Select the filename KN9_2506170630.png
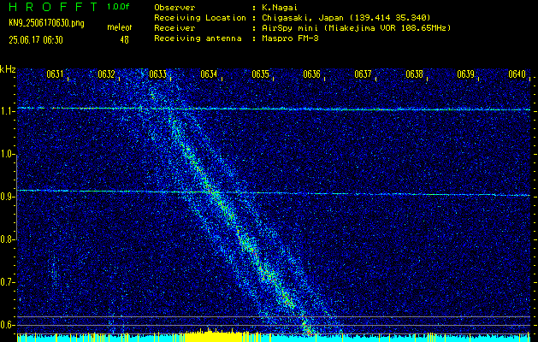Image resolution: width=538 pixels, height=342 pixels. coord(46,23)
